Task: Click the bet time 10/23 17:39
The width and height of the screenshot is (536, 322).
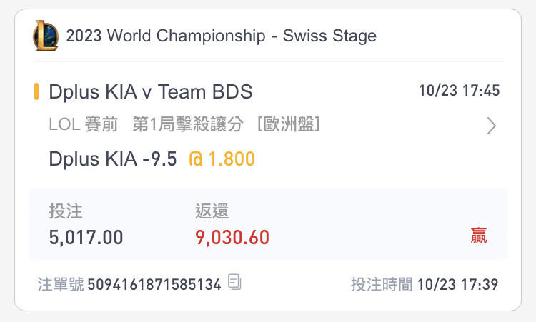Action: click(x=457, y=284)
